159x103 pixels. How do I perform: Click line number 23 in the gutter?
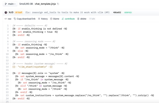[x=7, y=95]
